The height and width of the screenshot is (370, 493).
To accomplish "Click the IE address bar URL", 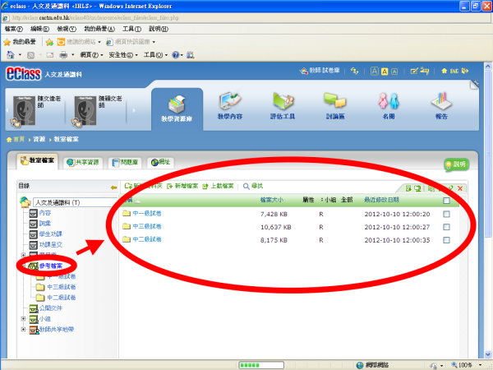I will (x=95, y=18).
